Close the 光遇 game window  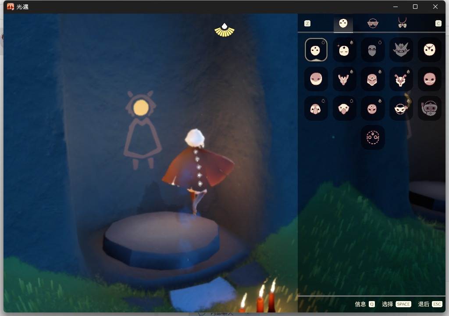[435, 7]
